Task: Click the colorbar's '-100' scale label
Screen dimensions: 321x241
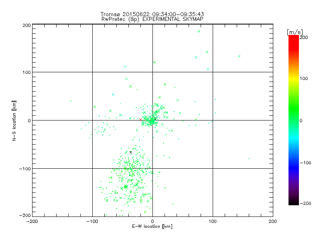Action: point(305,163)
